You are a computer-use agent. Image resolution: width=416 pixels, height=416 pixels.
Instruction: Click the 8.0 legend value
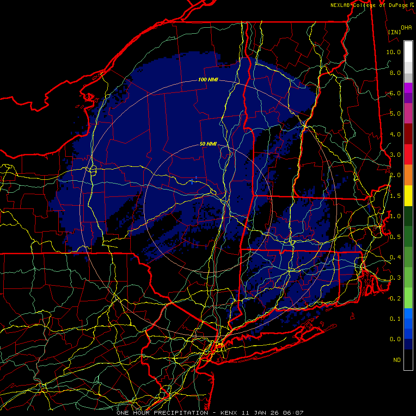395,73
